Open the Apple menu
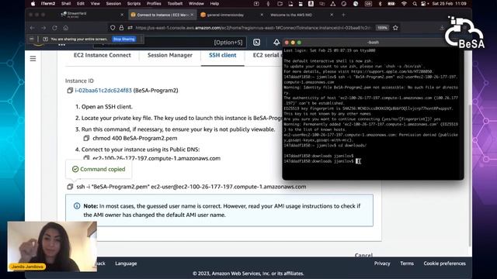 (x=33, y=3)
